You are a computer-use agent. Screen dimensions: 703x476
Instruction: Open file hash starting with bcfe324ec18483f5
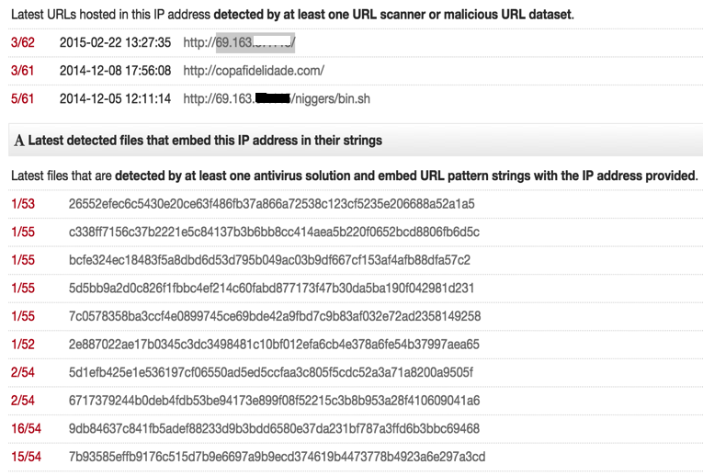tap(269, 260)
